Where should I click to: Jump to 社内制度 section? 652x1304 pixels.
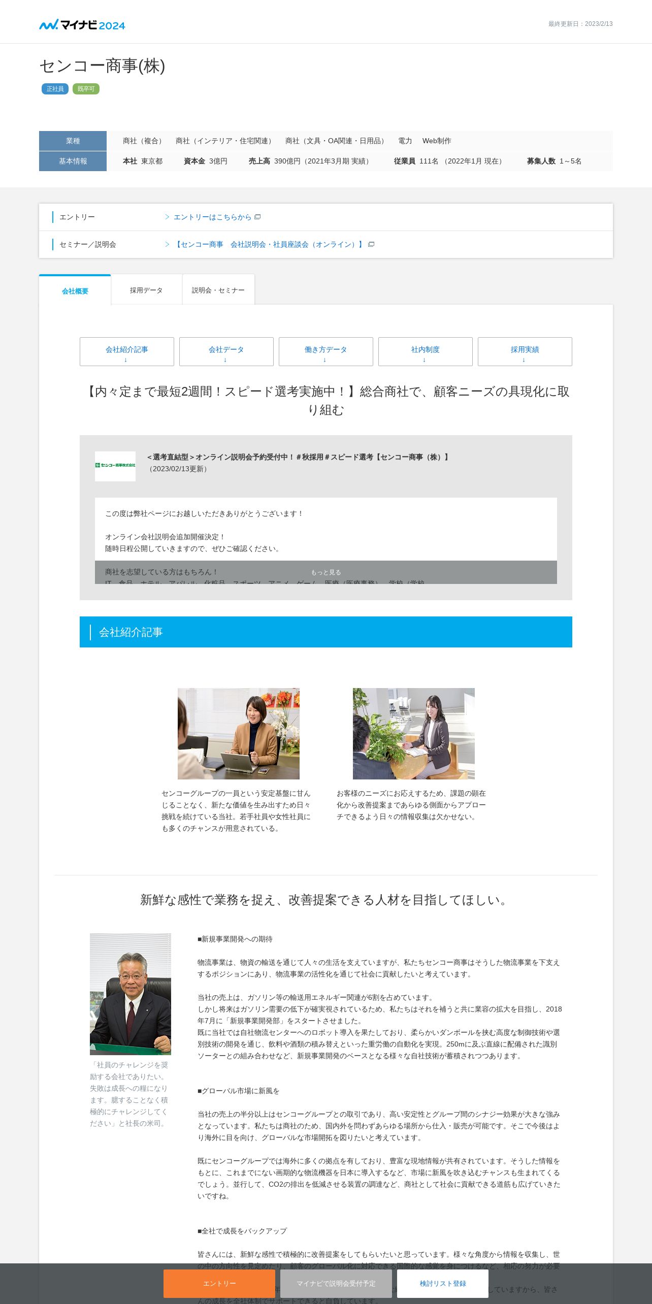(x=426, y=351)
